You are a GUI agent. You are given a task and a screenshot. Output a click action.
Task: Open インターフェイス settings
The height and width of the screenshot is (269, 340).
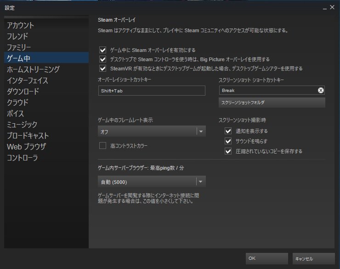click(46, 80)
